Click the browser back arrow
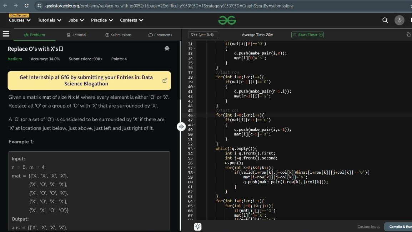 (x=4, y=6)
